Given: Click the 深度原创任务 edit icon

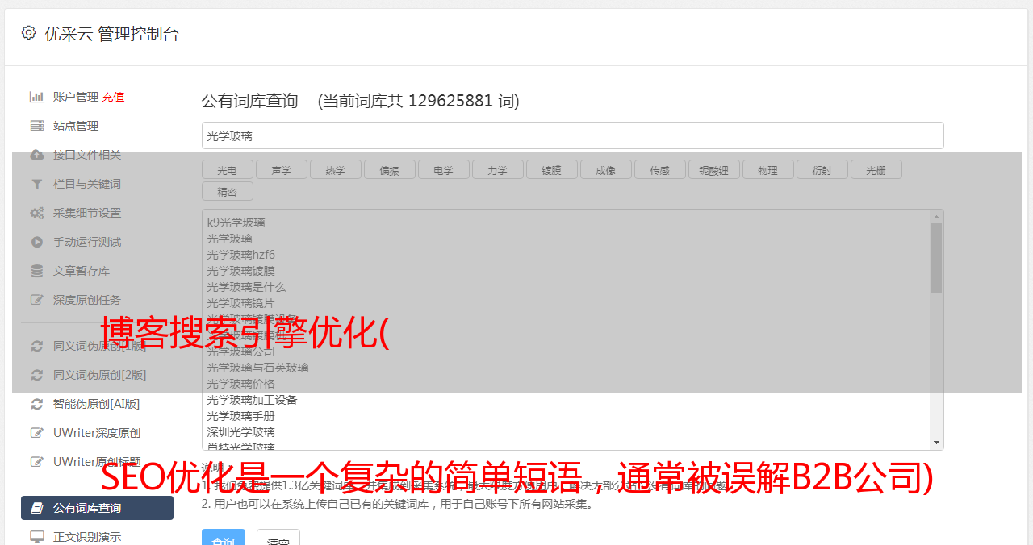Looking at the screenshot, I should [x=36, y=300].
